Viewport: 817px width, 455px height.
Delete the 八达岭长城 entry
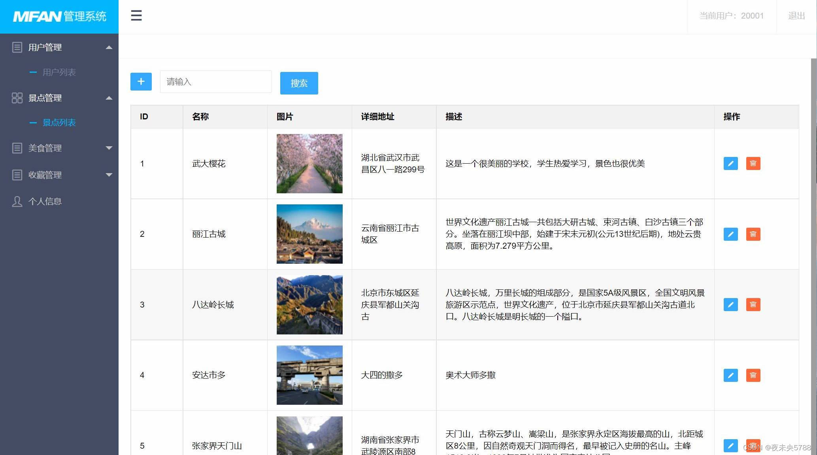click(x=753, y=305)
